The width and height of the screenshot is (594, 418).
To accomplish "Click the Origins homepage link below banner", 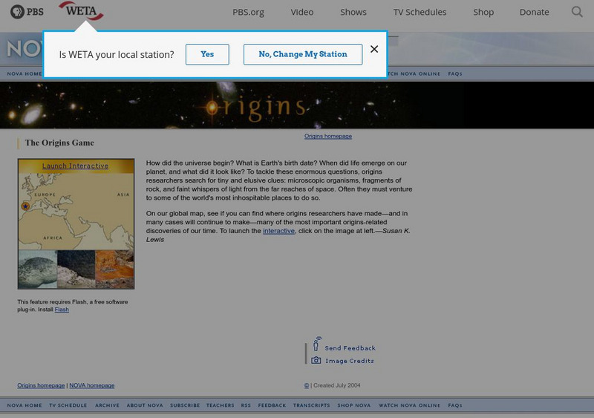I will coord(328,136).
